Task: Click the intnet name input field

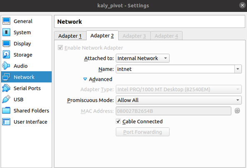Action: tap(175, 69)
